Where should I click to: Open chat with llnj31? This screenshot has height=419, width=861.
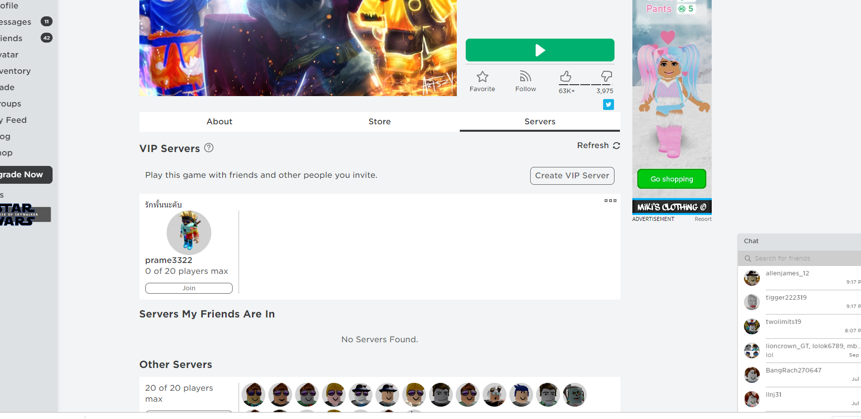point(799,399)
